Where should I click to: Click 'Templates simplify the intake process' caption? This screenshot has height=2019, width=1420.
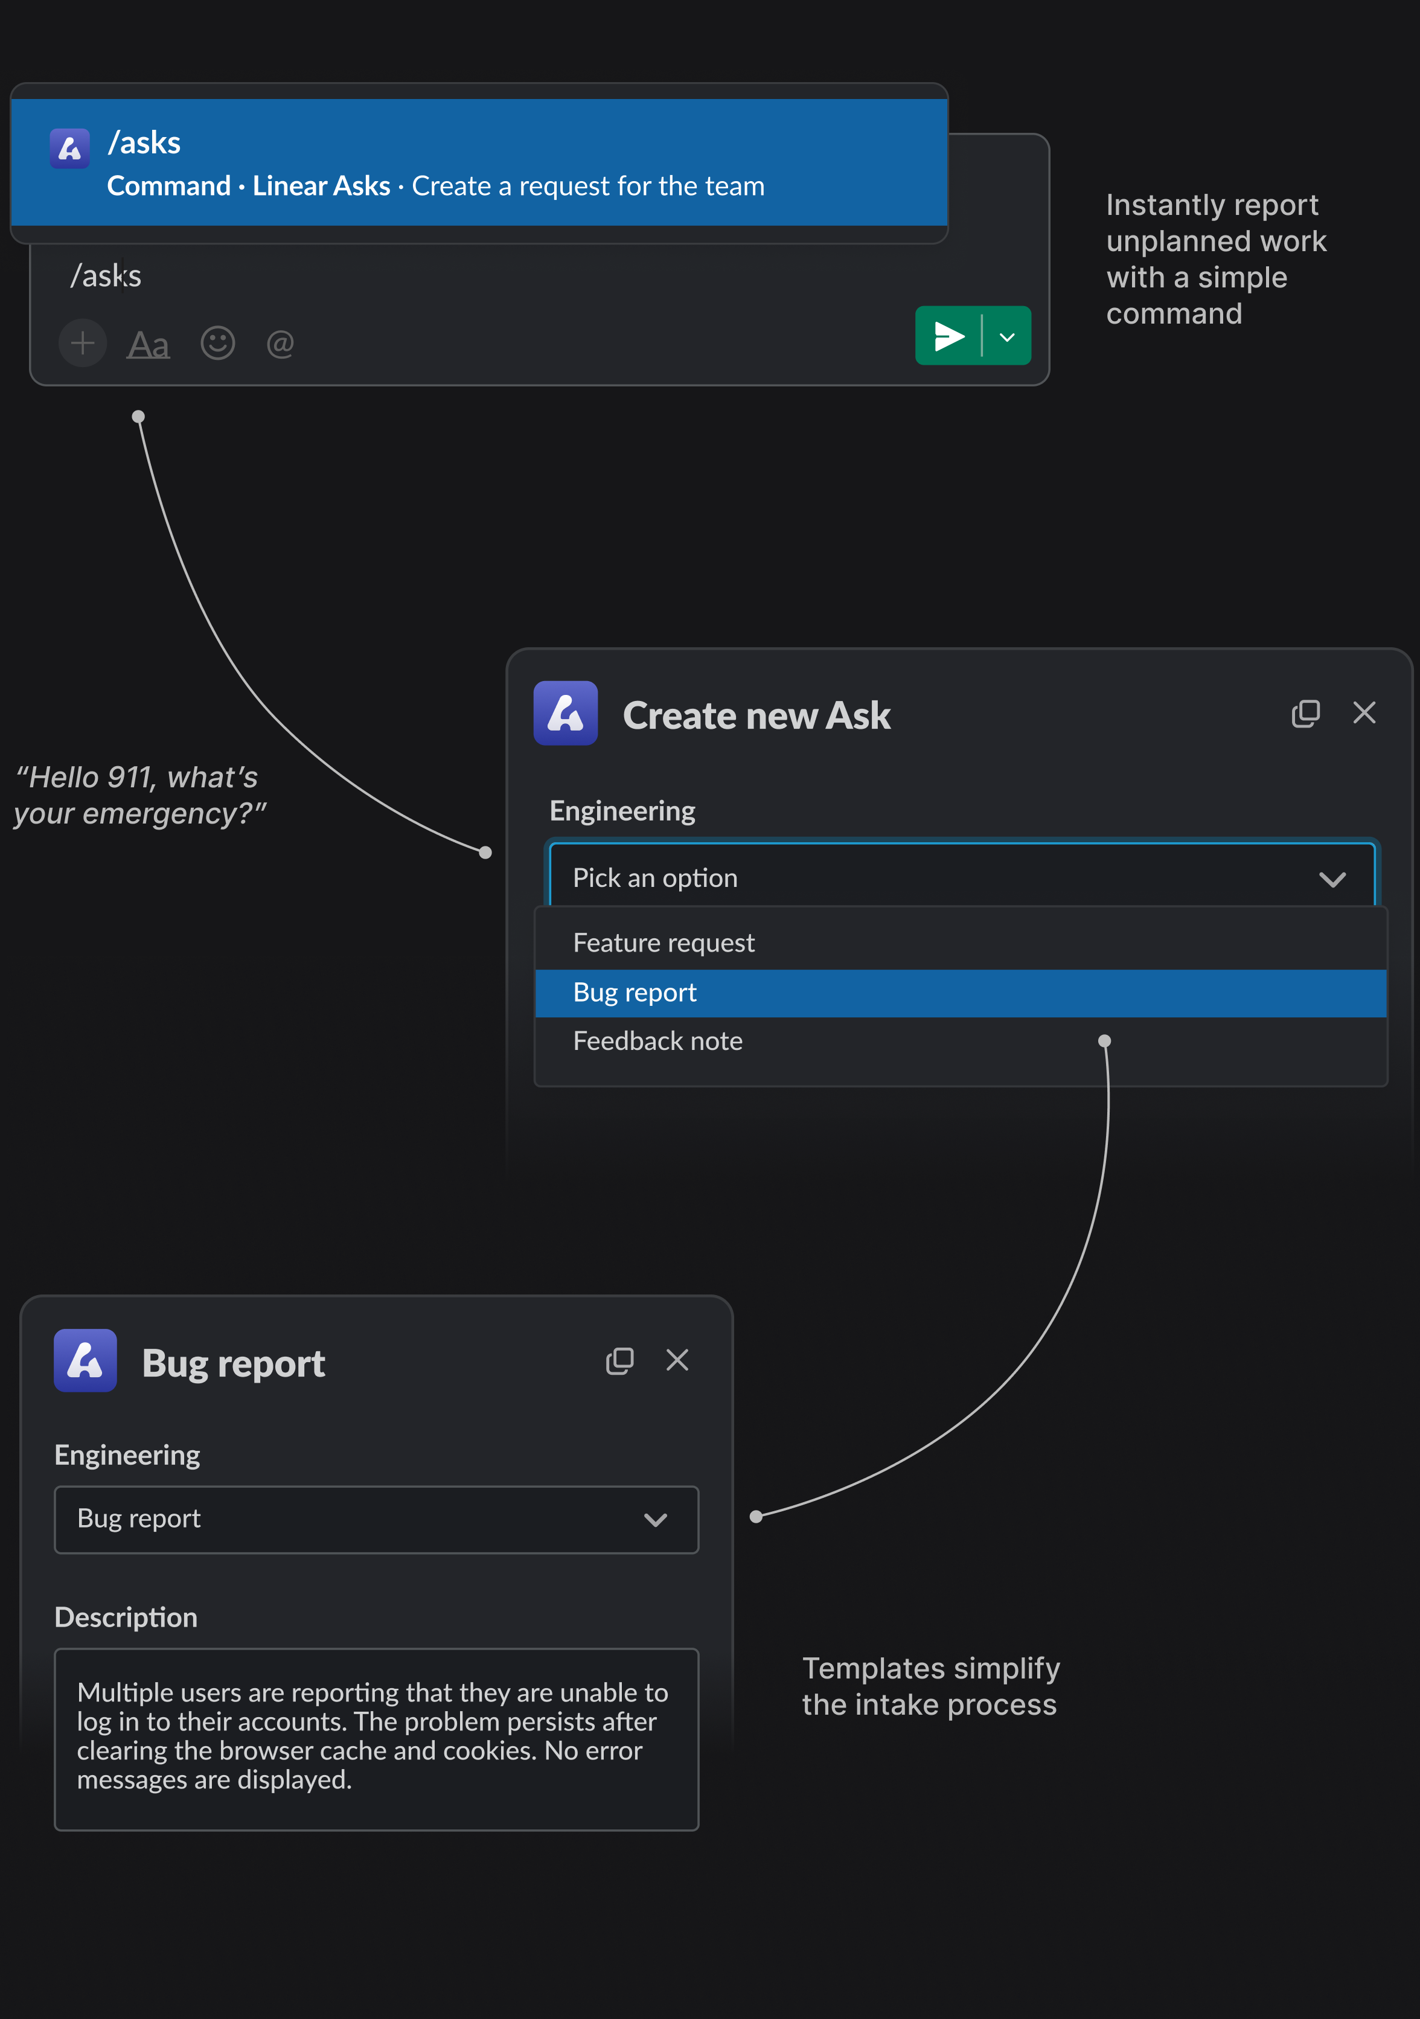(931, 1686)
